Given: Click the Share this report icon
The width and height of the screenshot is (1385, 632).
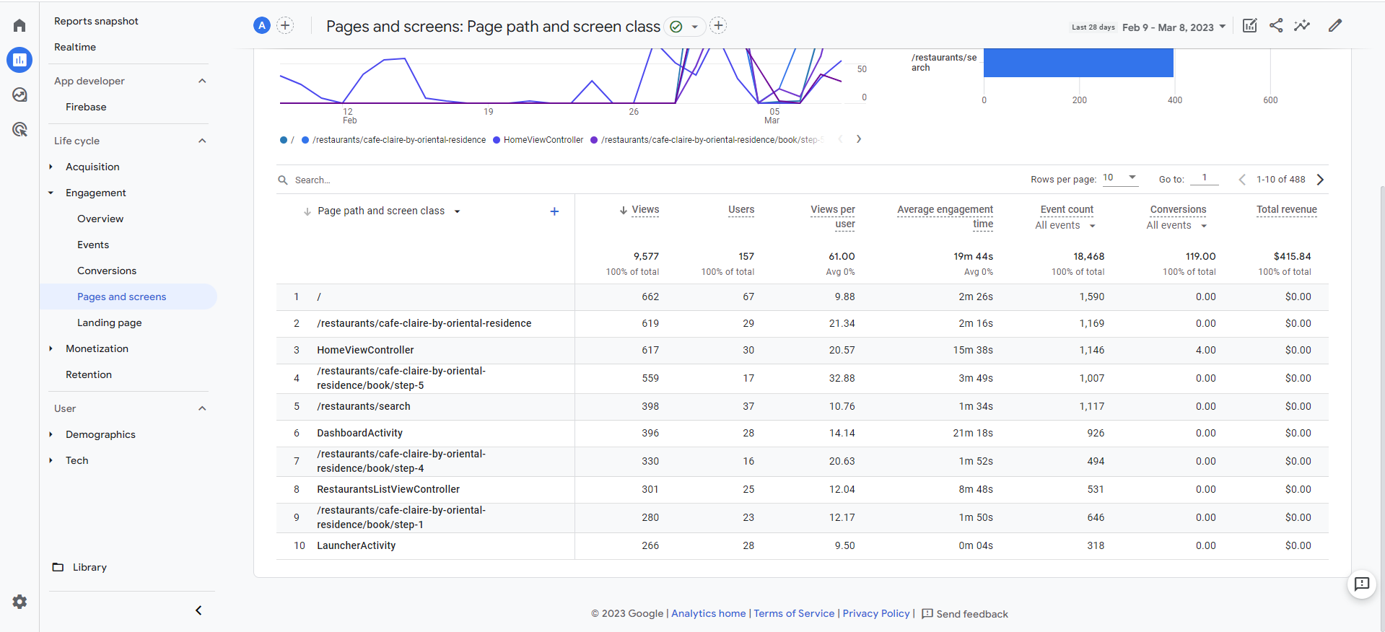Looking at the screenshot, I should 1276,26.
